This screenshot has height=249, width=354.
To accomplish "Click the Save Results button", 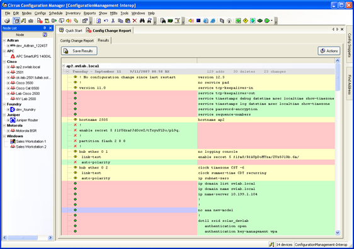I will 79,51.
